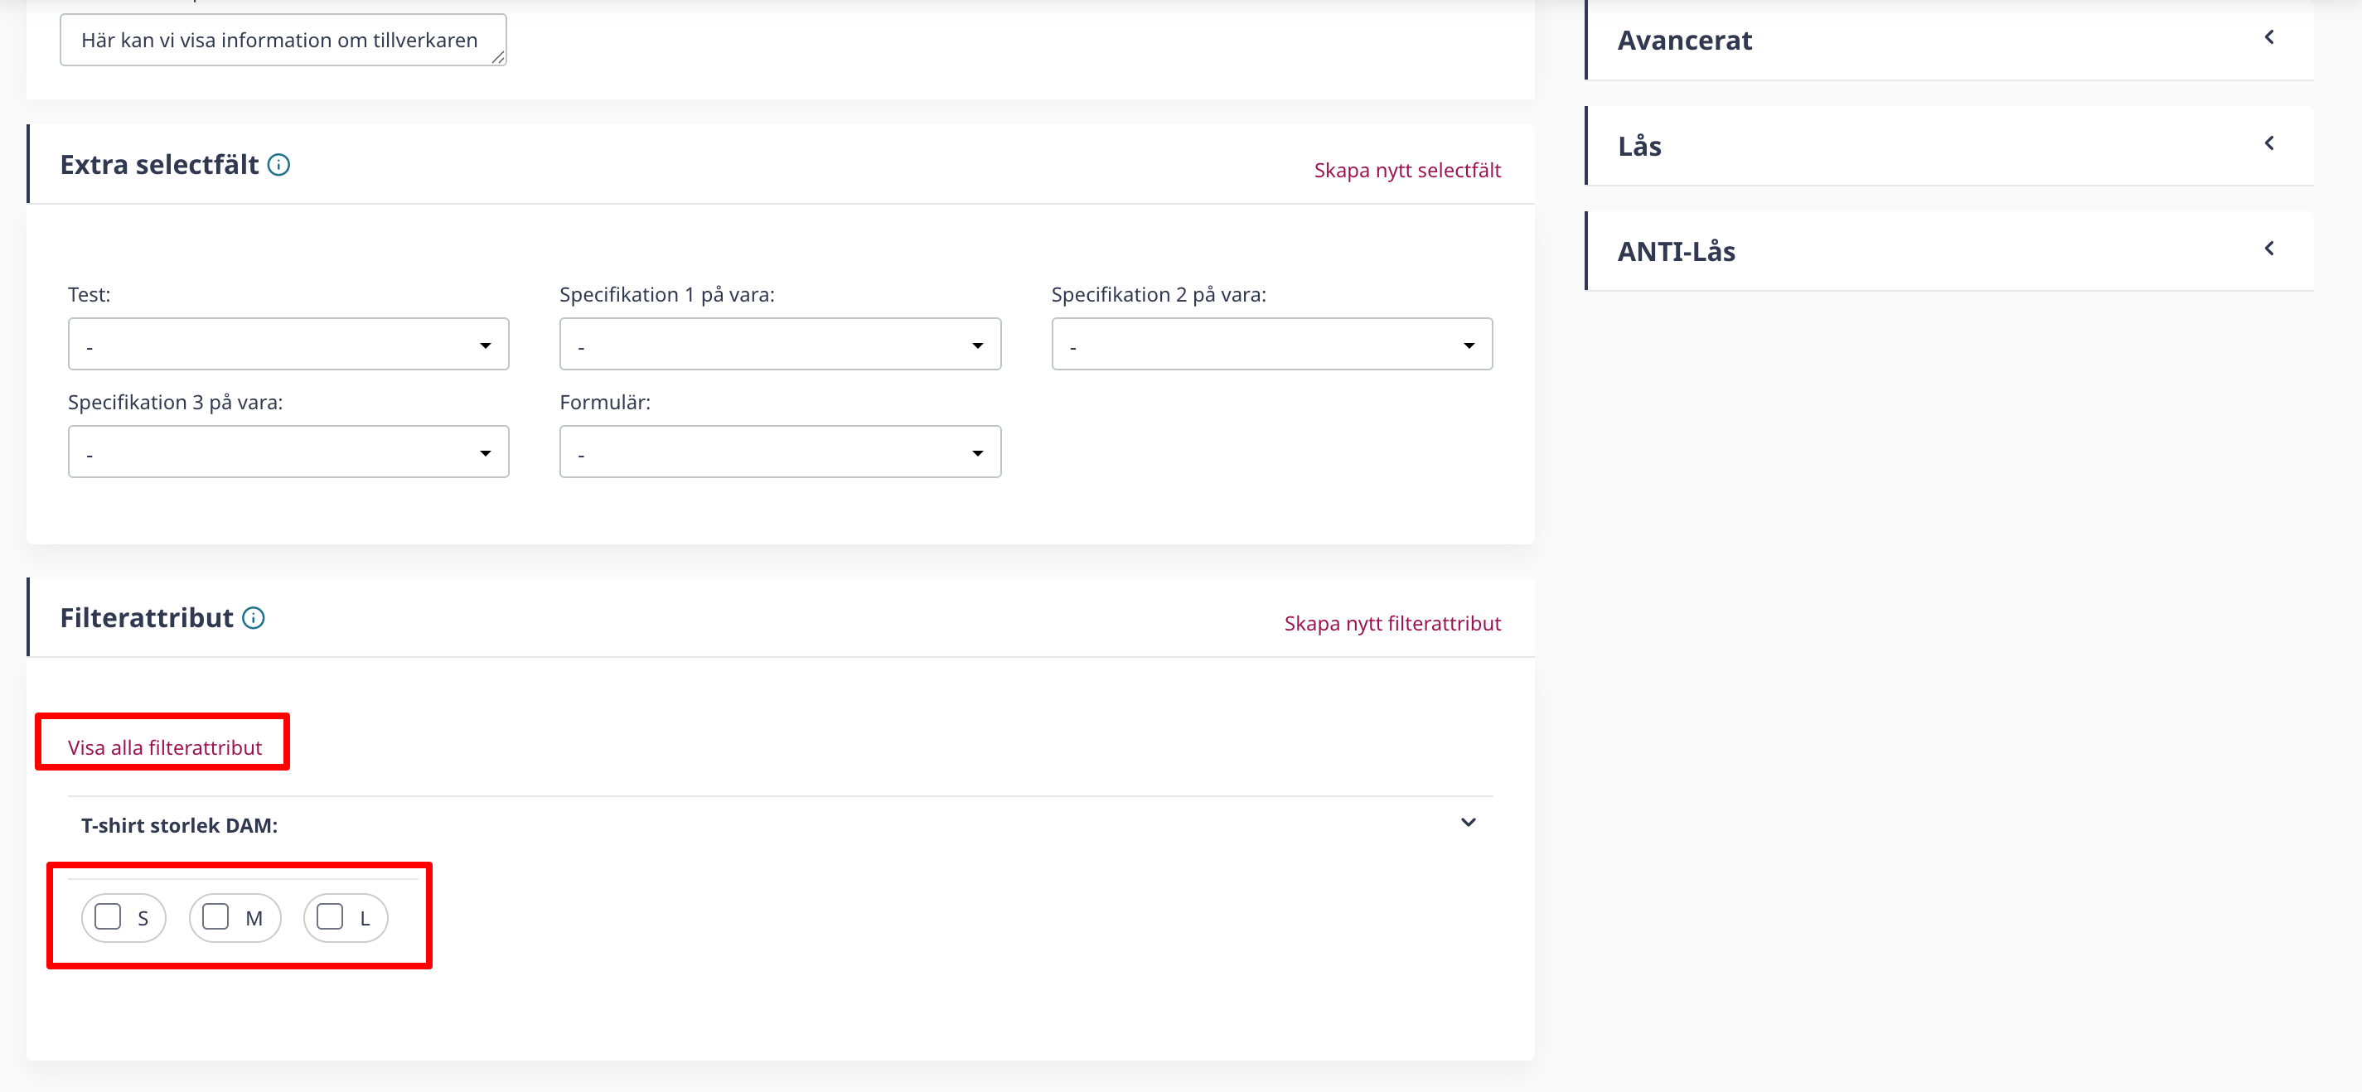
Task: Click into the tillverkaren information text area
Action: point(283,41)
